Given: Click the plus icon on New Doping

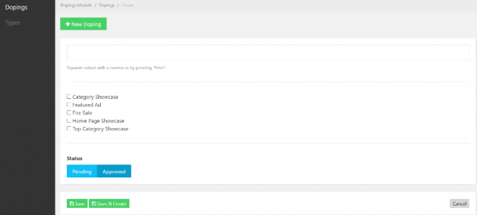Looking at the screenshot, I should click(68, 24).
